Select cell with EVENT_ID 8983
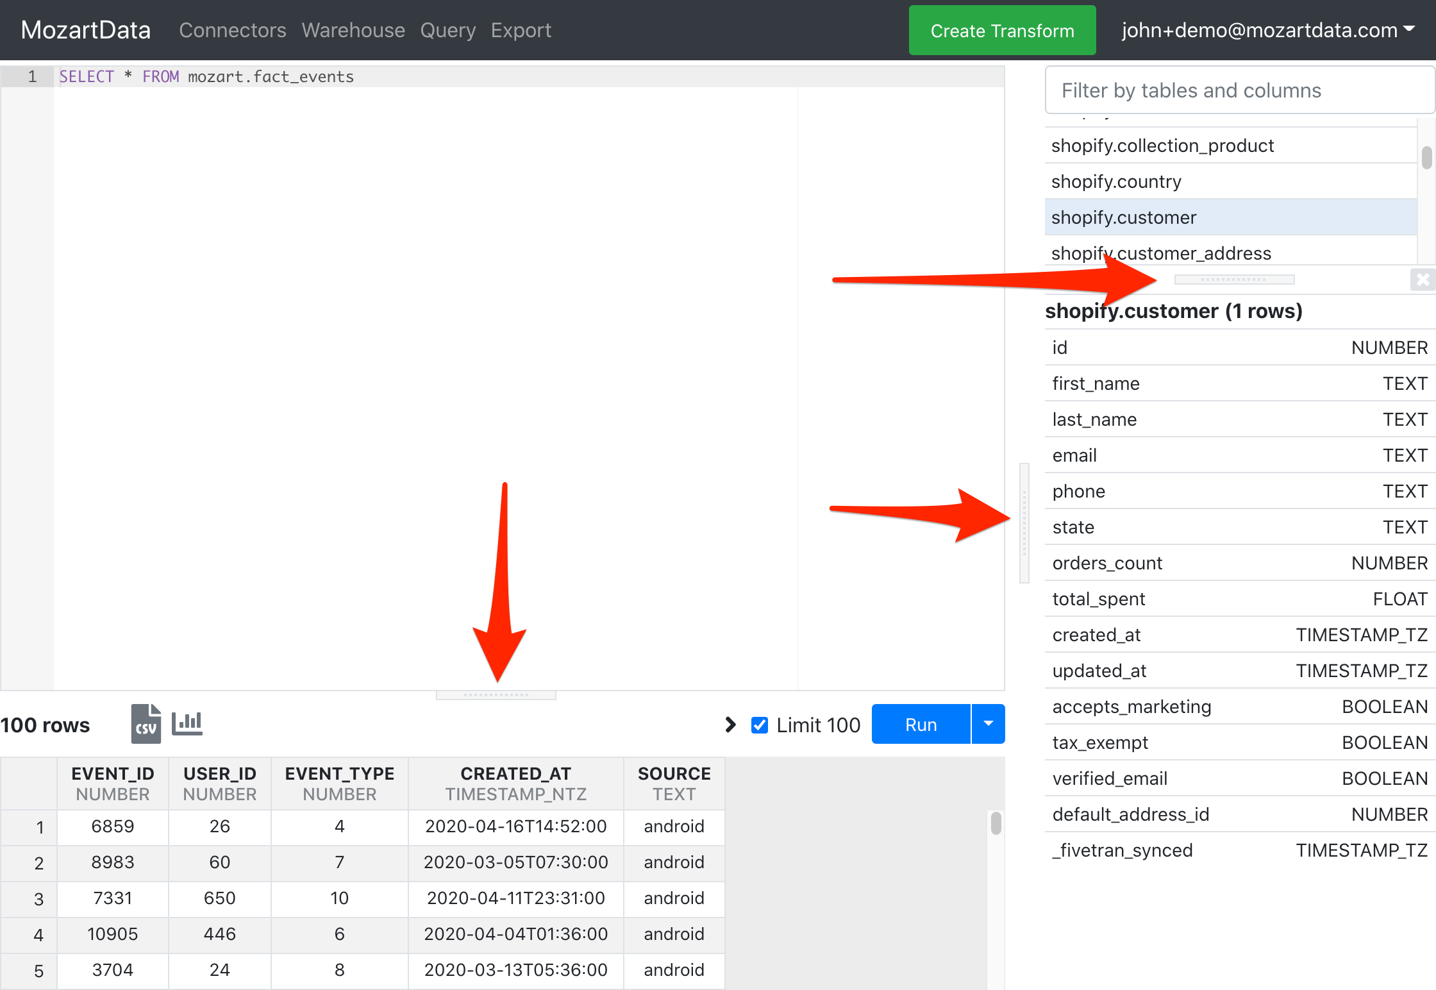Image resolution: width=1436 pixels, height=990 pixels. click(x=113, y=862)
